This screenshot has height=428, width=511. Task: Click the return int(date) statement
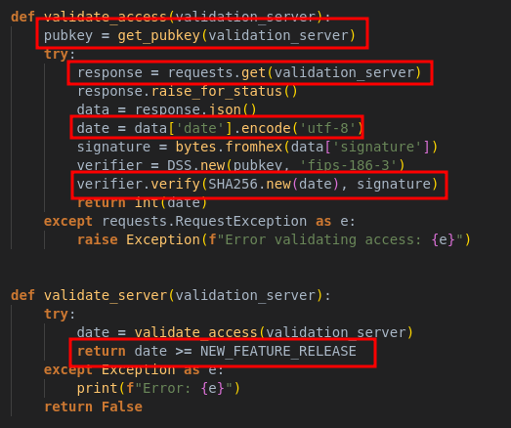(142, 202)
